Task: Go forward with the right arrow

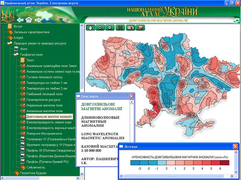Action: point(38,20)
